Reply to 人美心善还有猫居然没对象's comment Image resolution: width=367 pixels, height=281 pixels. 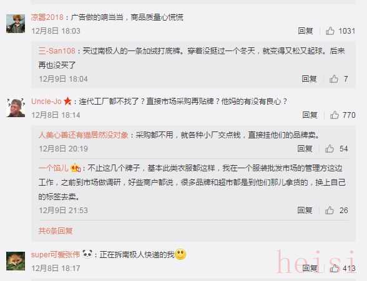click(x=305, y=148)
